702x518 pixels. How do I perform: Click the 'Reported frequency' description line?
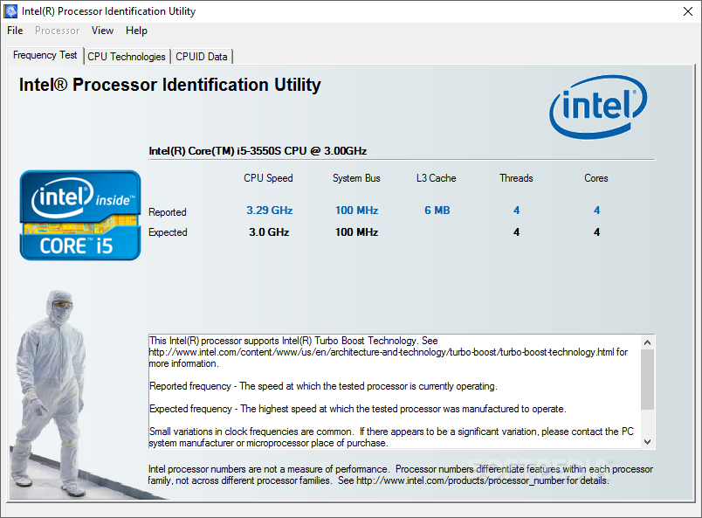323,386
